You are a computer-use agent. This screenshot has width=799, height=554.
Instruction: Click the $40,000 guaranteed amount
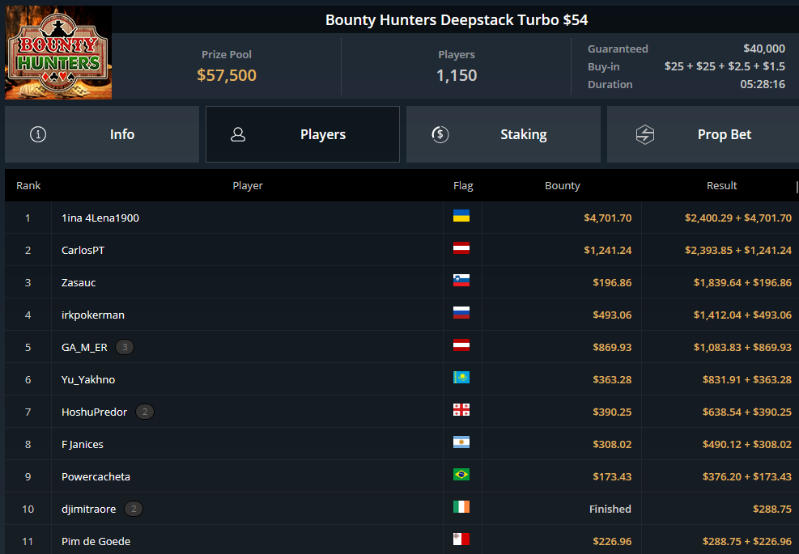tap(764, 49)
